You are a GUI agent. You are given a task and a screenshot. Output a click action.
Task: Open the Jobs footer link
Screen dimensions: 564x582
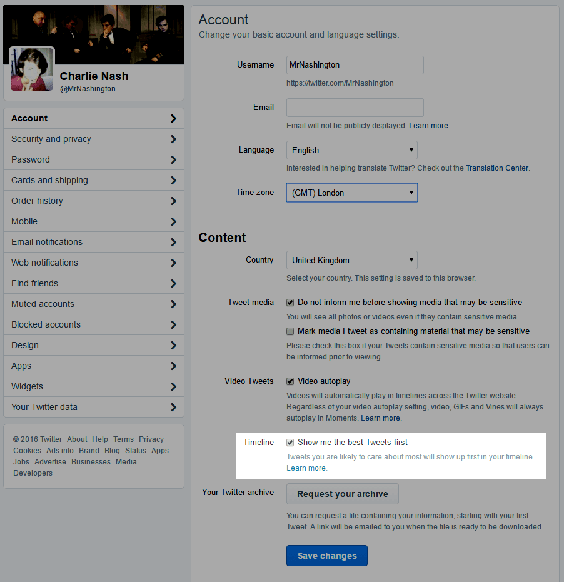tap(21, 462)
